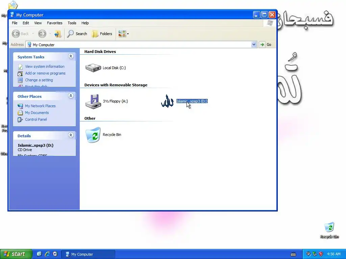Open Back history dropdown arrow
The height and width of the screenshot is (259, 346).
33,34
